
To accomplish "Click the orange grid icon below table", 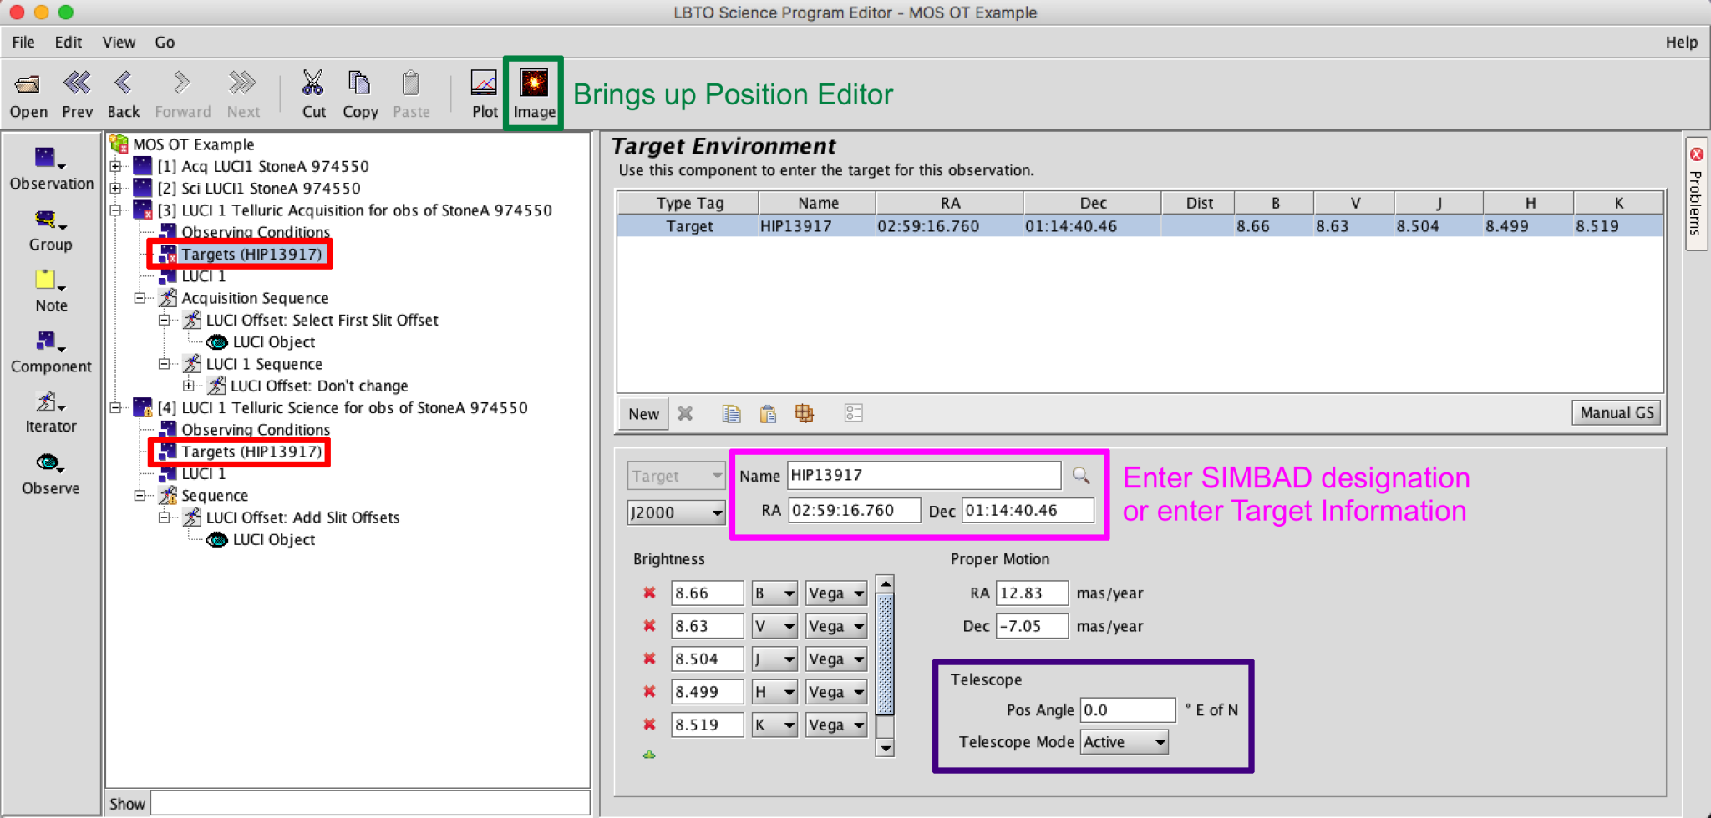I will 804,413.
